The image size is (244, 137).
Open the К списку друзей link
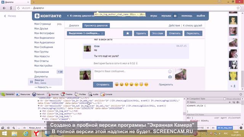[193, 25]
